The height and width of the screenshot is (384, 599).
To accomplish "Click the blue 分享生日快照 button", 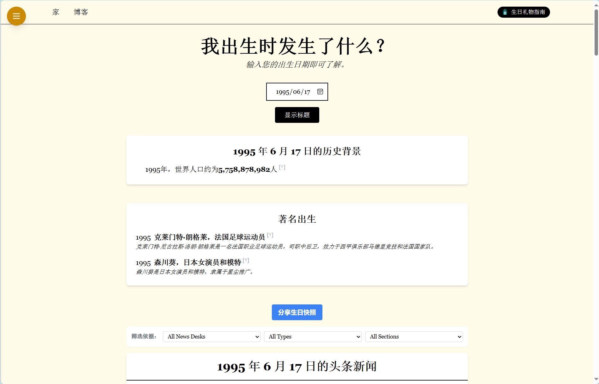I will pyautogui.click(x=297, y=312).
